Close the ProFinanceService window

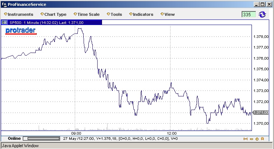pos(269,4)
